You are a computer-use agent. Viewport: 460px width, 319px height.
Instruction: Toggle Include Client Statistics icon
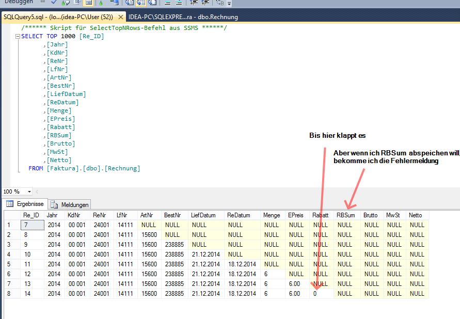tap(114, 3)
